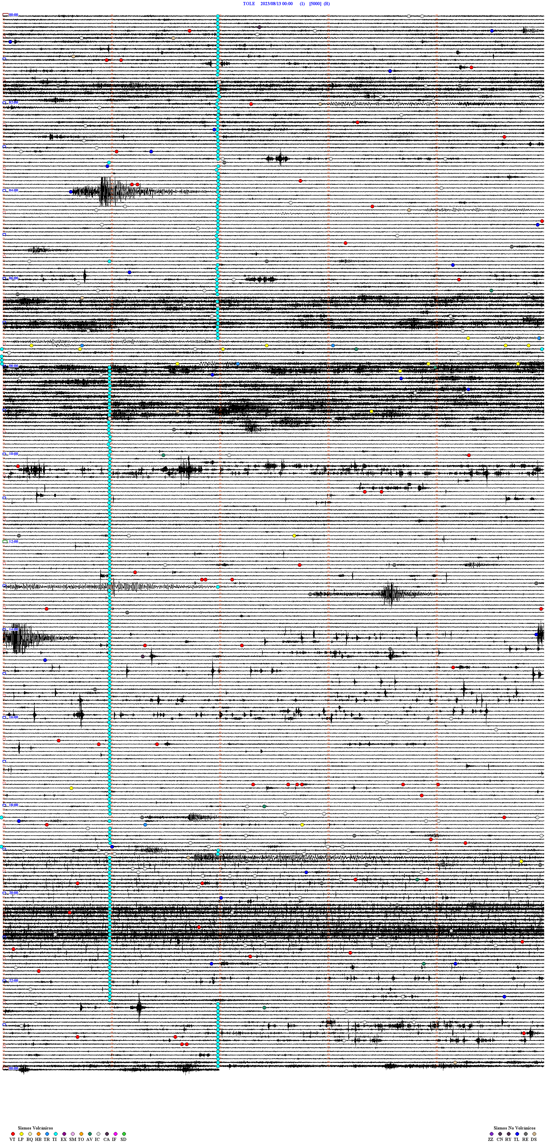Pick the beige BQ legend swatch
Screen dimensions: 547x1148
30,1134
